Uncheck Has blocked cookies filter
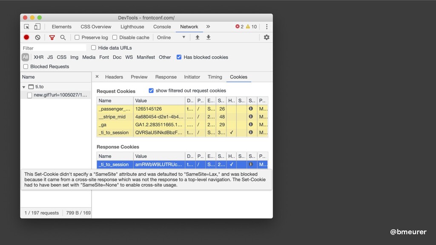436x245 pixels. (179, 57)
